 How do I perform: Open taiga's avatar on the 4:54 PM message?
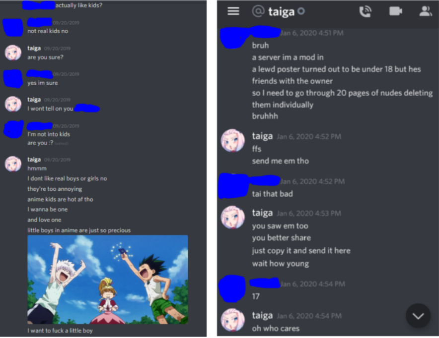click(232, 320)
